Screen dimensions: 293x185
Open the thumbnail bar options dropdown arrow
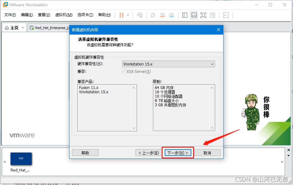[x=288, y=155]
